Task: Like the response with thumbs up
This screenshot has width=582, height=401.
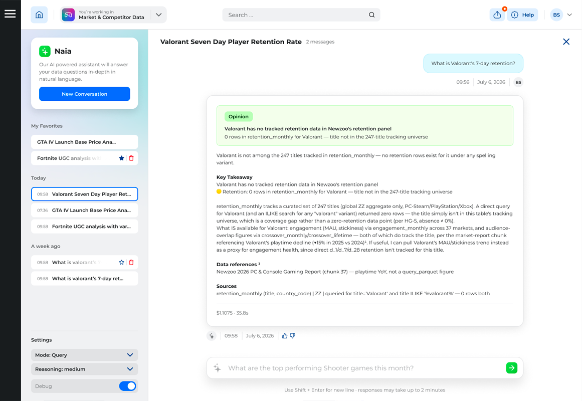Action: (285, 336)
